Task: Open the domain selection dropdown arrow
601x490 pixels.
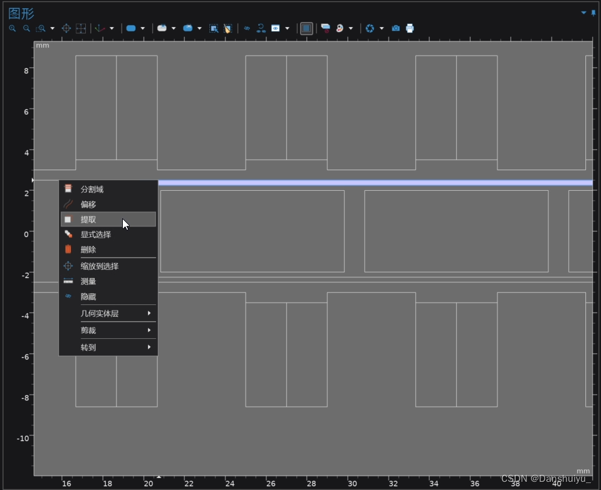Action: tap(143, 28)
